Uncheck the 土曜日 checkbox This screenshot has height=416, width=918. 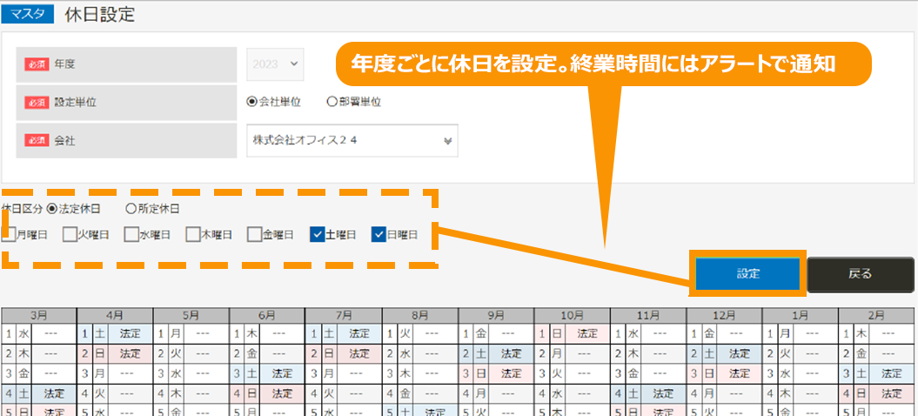tap(317, 234)
